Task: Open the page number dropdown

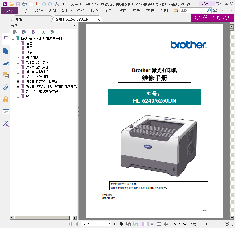Action: pyautogui.click(x=109, y=224)
